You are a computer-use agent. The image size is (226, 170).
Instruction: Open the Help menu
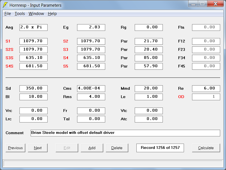(52, 14)
